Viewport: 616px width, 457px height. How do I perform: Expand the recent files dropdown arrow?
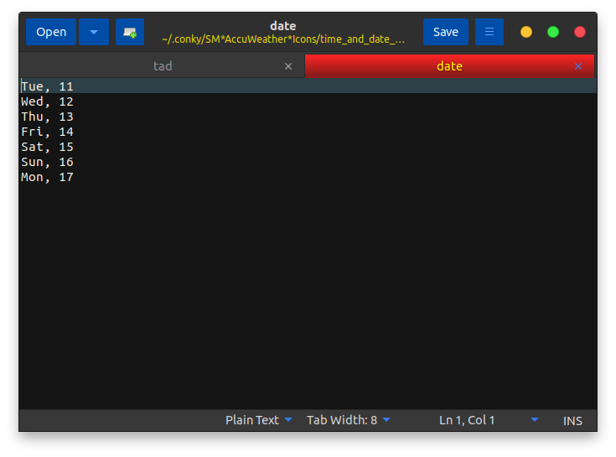(94, 32)
